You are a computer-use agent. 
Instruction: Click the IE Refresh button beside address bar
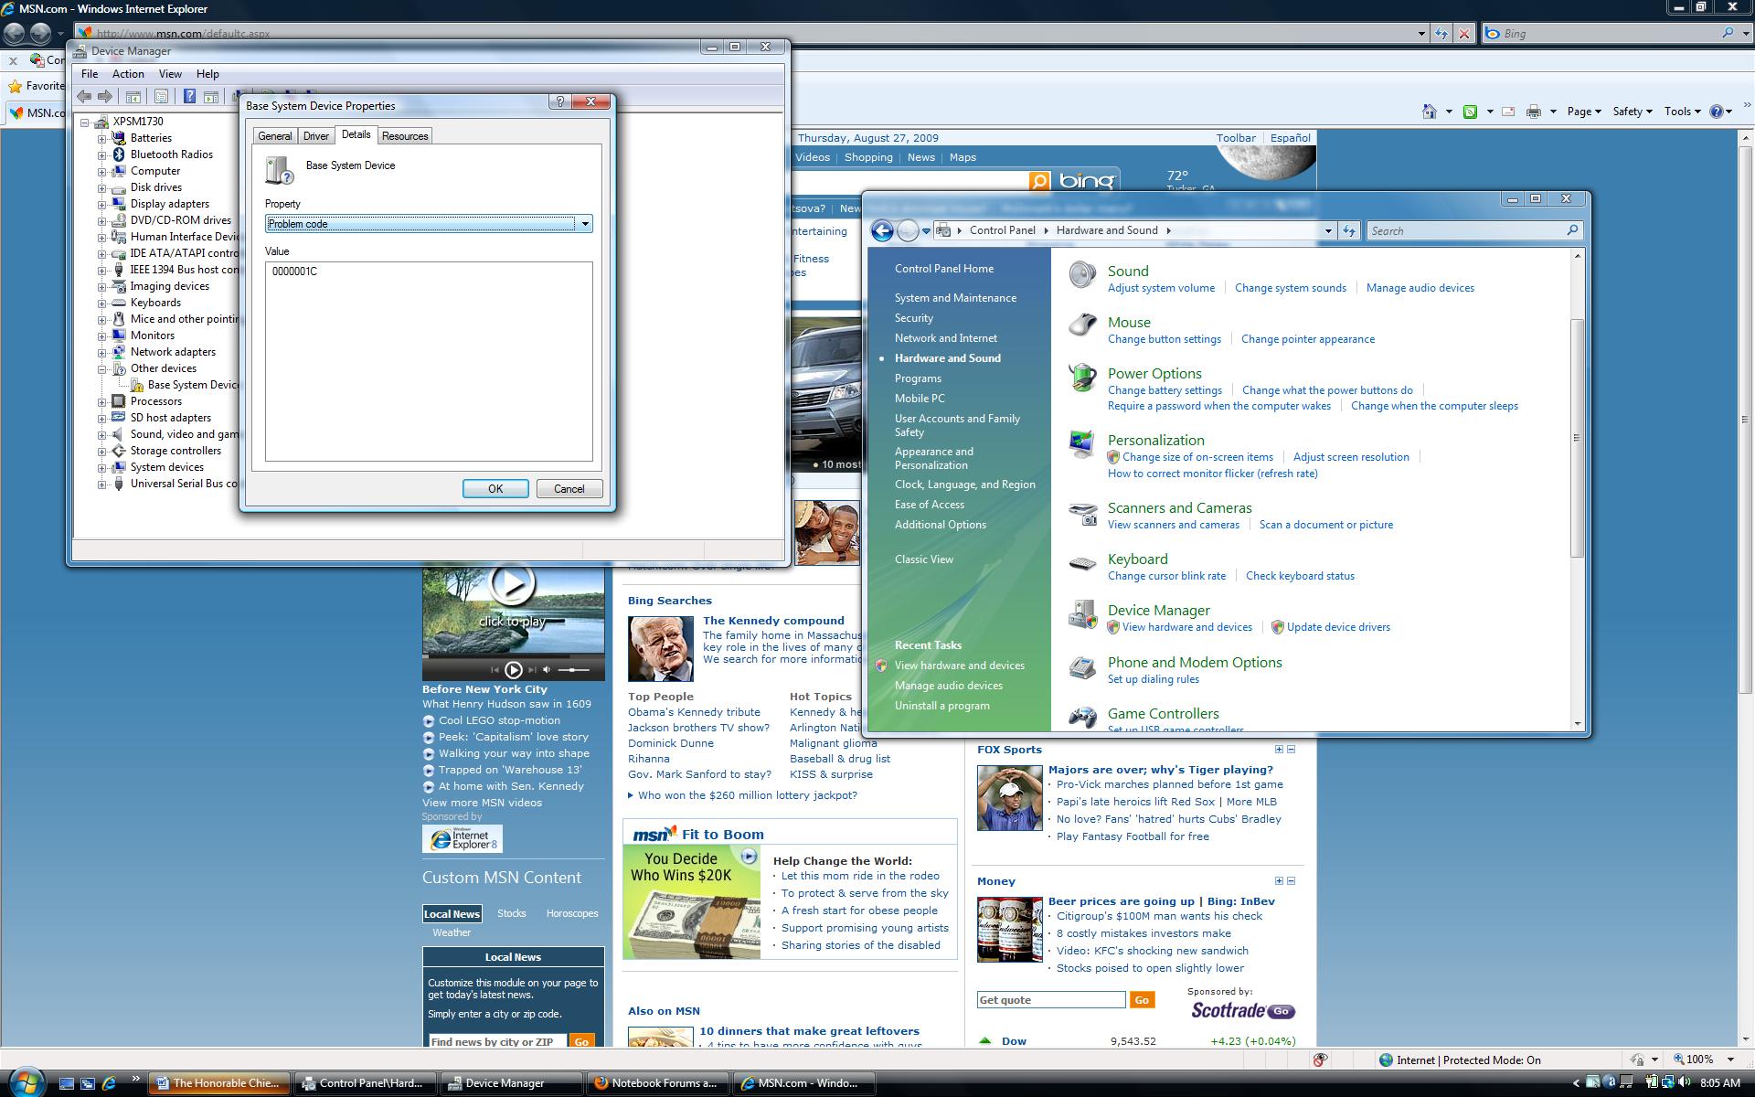(1441, 34)
